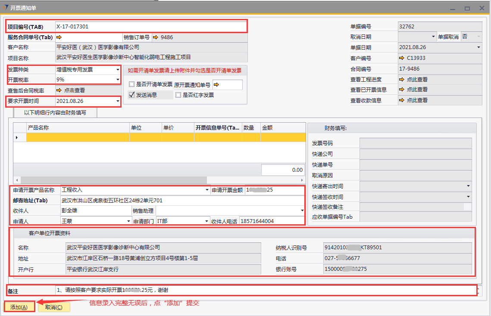
Task: Click the 产品名称 column header
Action: [x=78, y=127]
